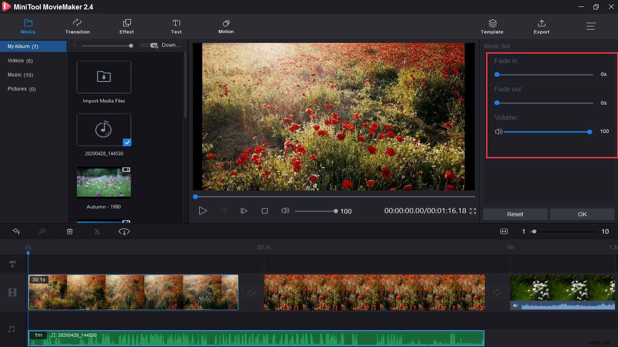The height and width of the screenshot is (347, 618).
Task: Select the Undo icon above the timeline
Action: 16,231
